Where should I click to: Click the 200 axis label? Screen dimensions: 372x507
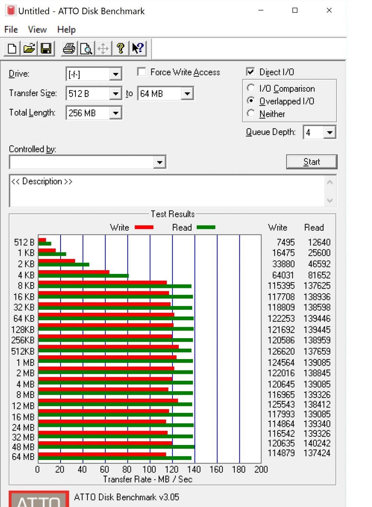point(261,470)
